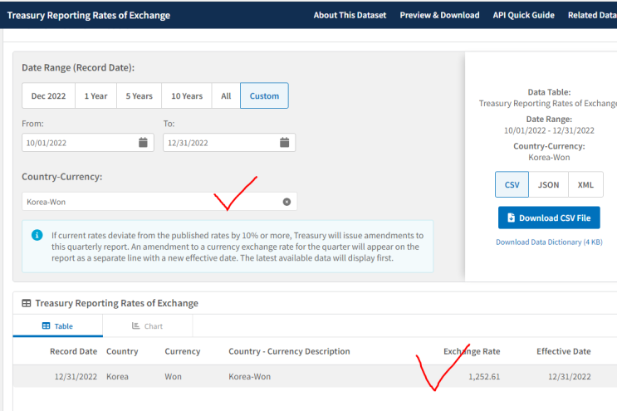
Task: Select the 1 Year date range
Action: pyautogui.click(x=95, y=96)
